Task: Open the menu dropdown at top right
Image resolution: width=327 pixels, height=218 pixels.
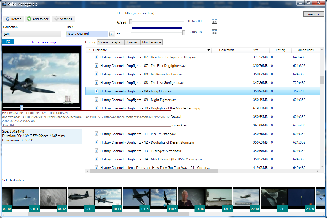Action: click(313, 14)
